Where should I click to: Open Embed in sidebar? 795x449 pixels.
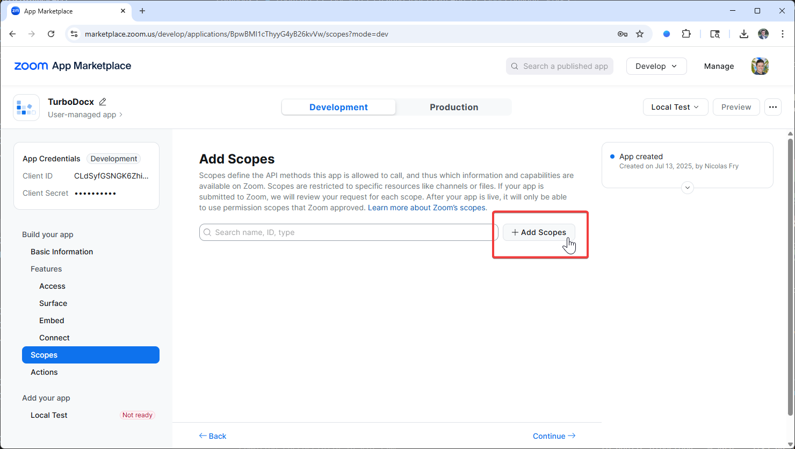pyautogui.click(x=52, y=320)
